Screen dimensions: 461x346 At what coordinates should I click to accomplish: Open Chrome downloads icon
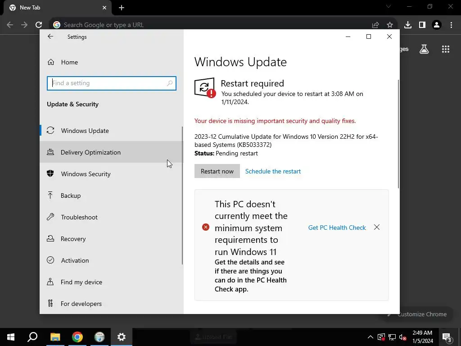click(x=408, y=25)
